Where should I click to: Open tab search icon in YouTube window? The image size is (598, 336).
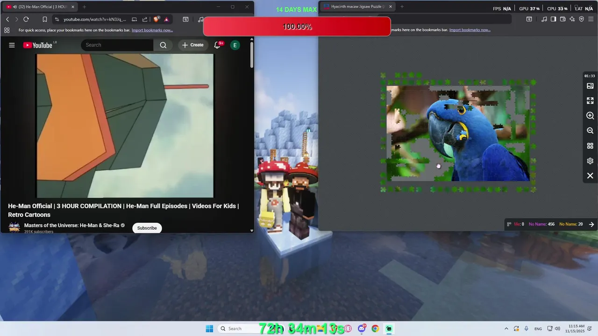(x=185, y=19)
